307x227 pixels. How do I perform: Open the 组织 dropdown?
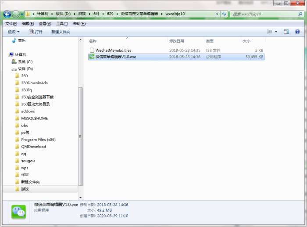point(14,32)
